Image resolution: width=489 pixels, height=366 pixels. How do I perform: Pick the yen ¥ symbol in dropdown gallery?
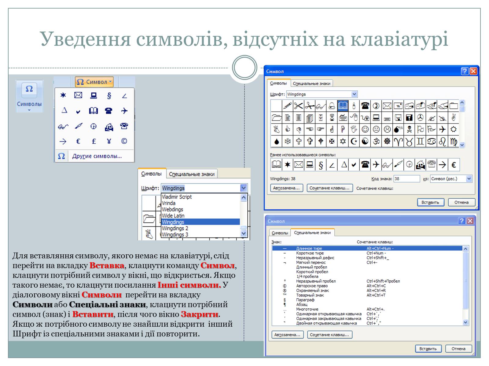[109, 141]
